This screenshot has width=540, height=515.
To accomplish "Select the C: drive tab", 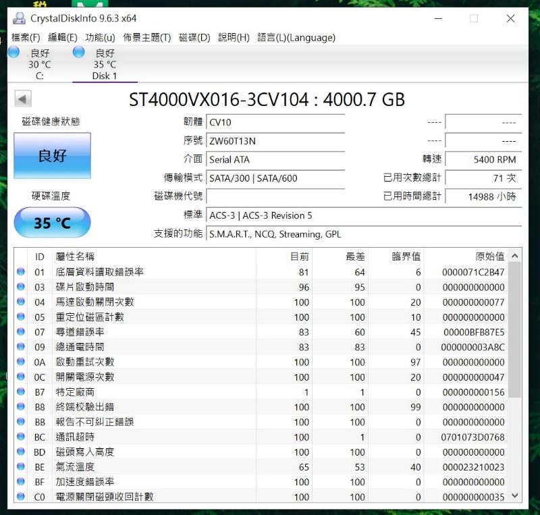I will point(39,65).
